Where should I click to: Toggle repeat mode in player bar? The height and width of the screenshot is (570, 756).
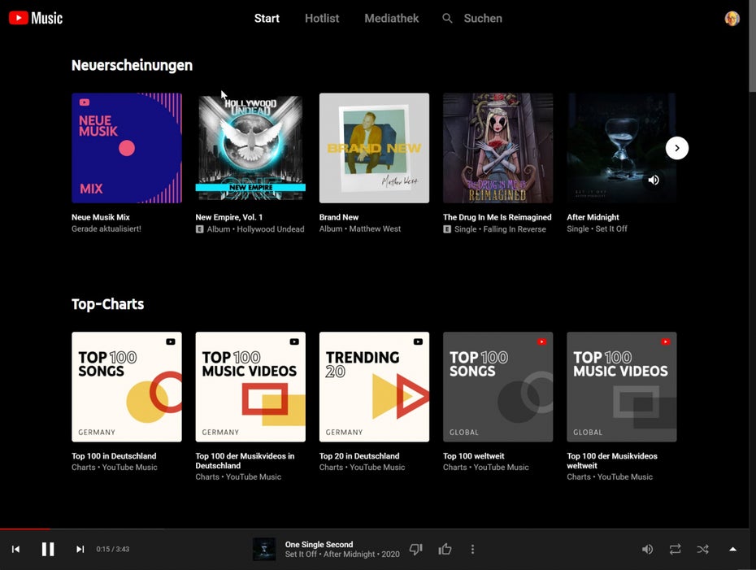click(x=675, y=550)
